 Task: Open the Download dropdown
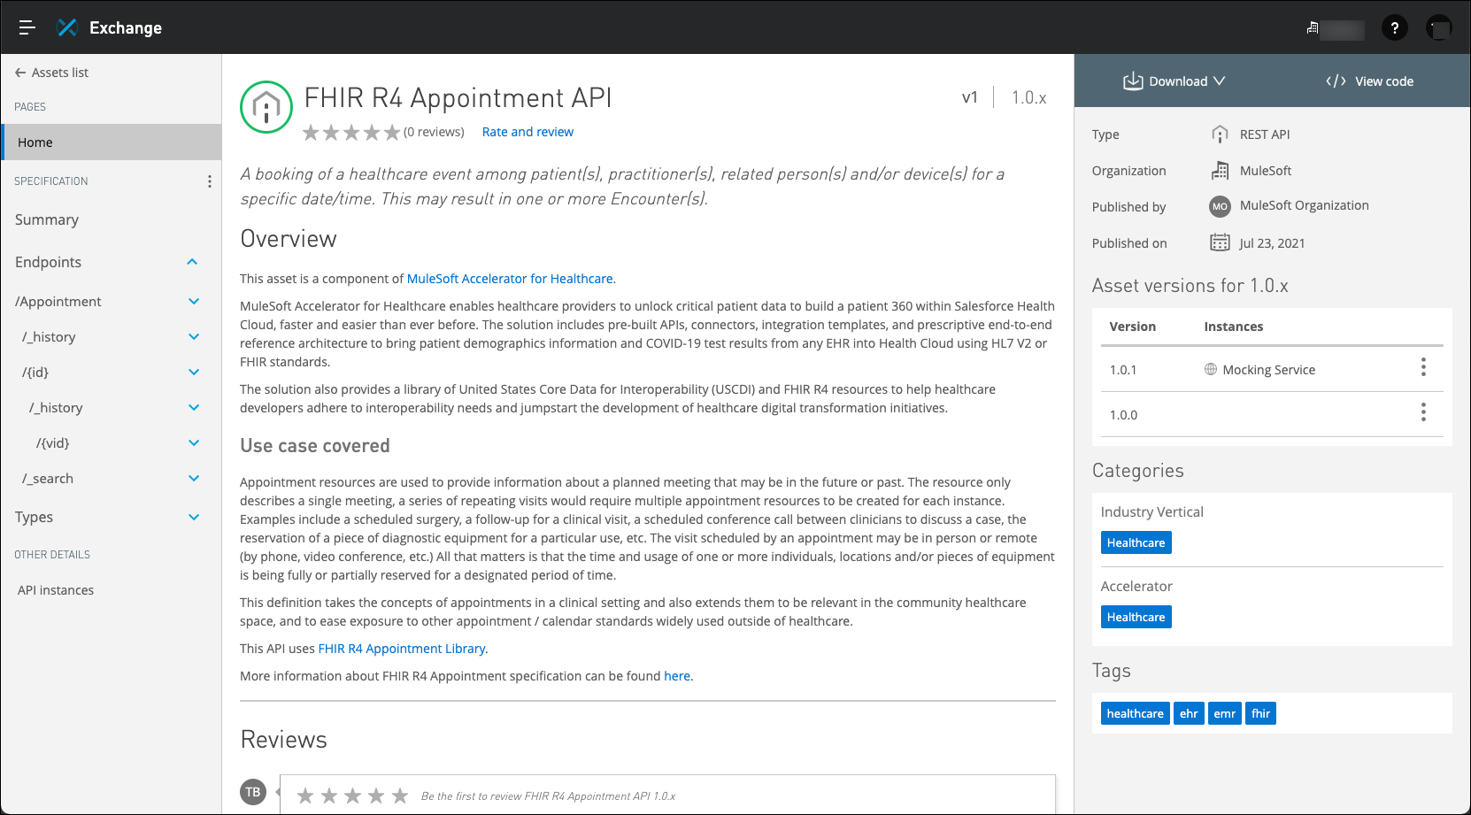1174,81
